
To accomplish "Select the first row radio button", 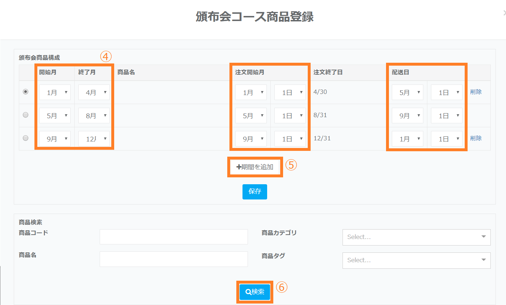I will click(25, 92).
